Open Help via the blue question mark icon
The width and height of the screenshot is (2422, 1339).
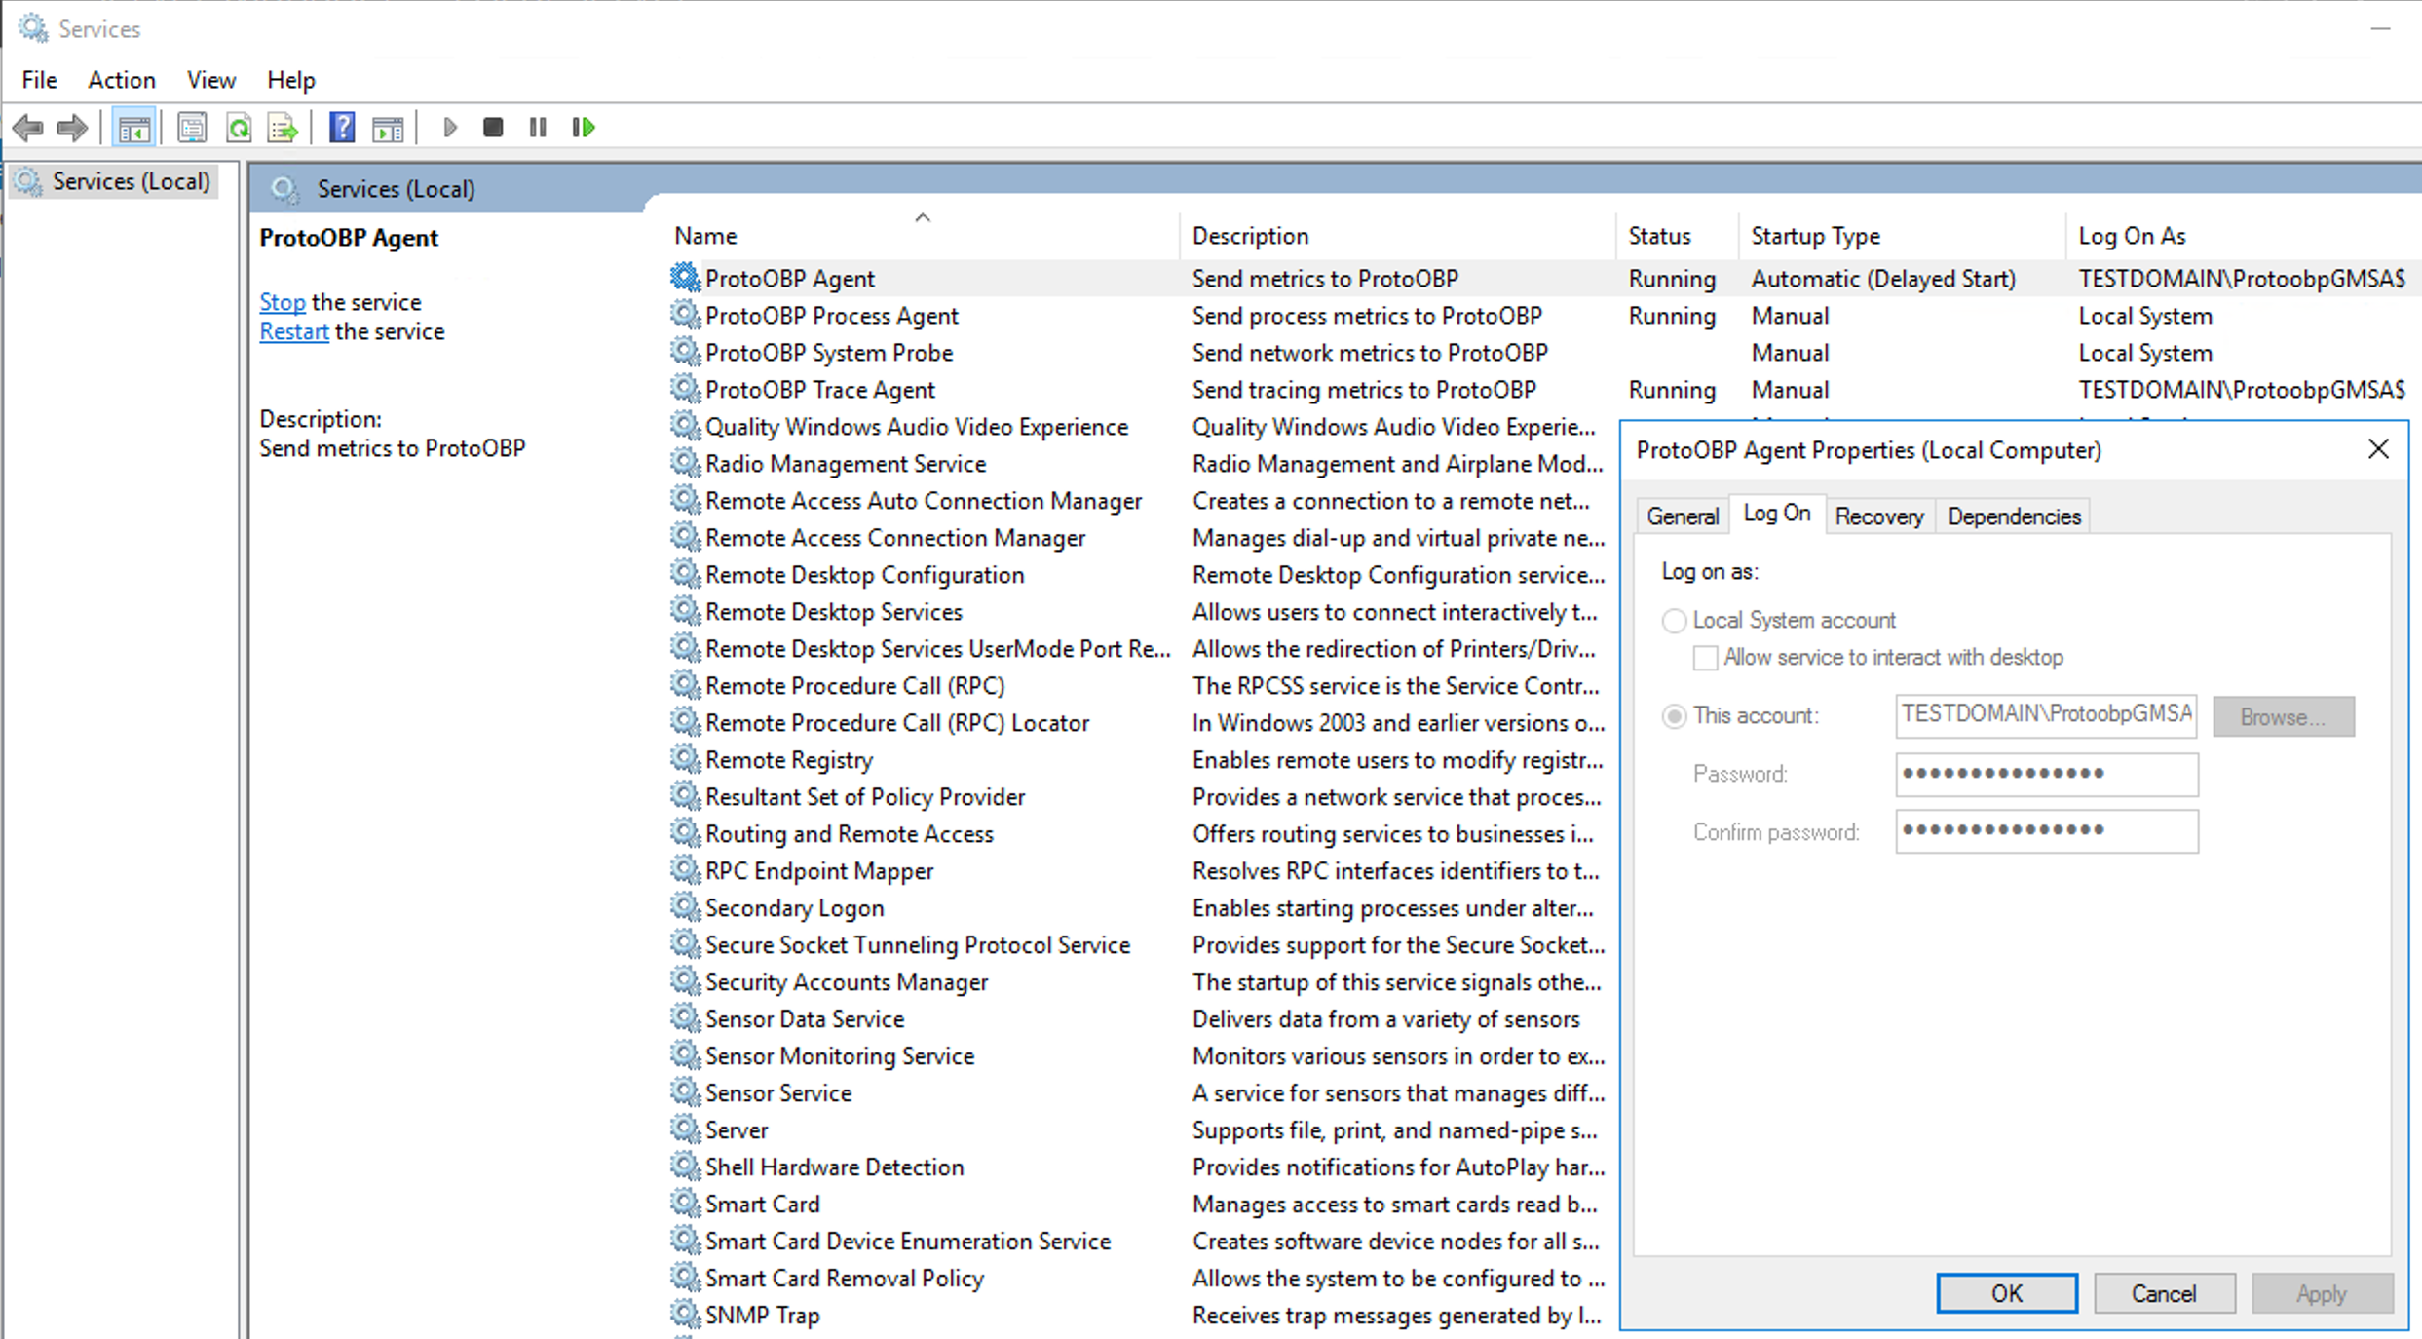(x=342, y=128)
